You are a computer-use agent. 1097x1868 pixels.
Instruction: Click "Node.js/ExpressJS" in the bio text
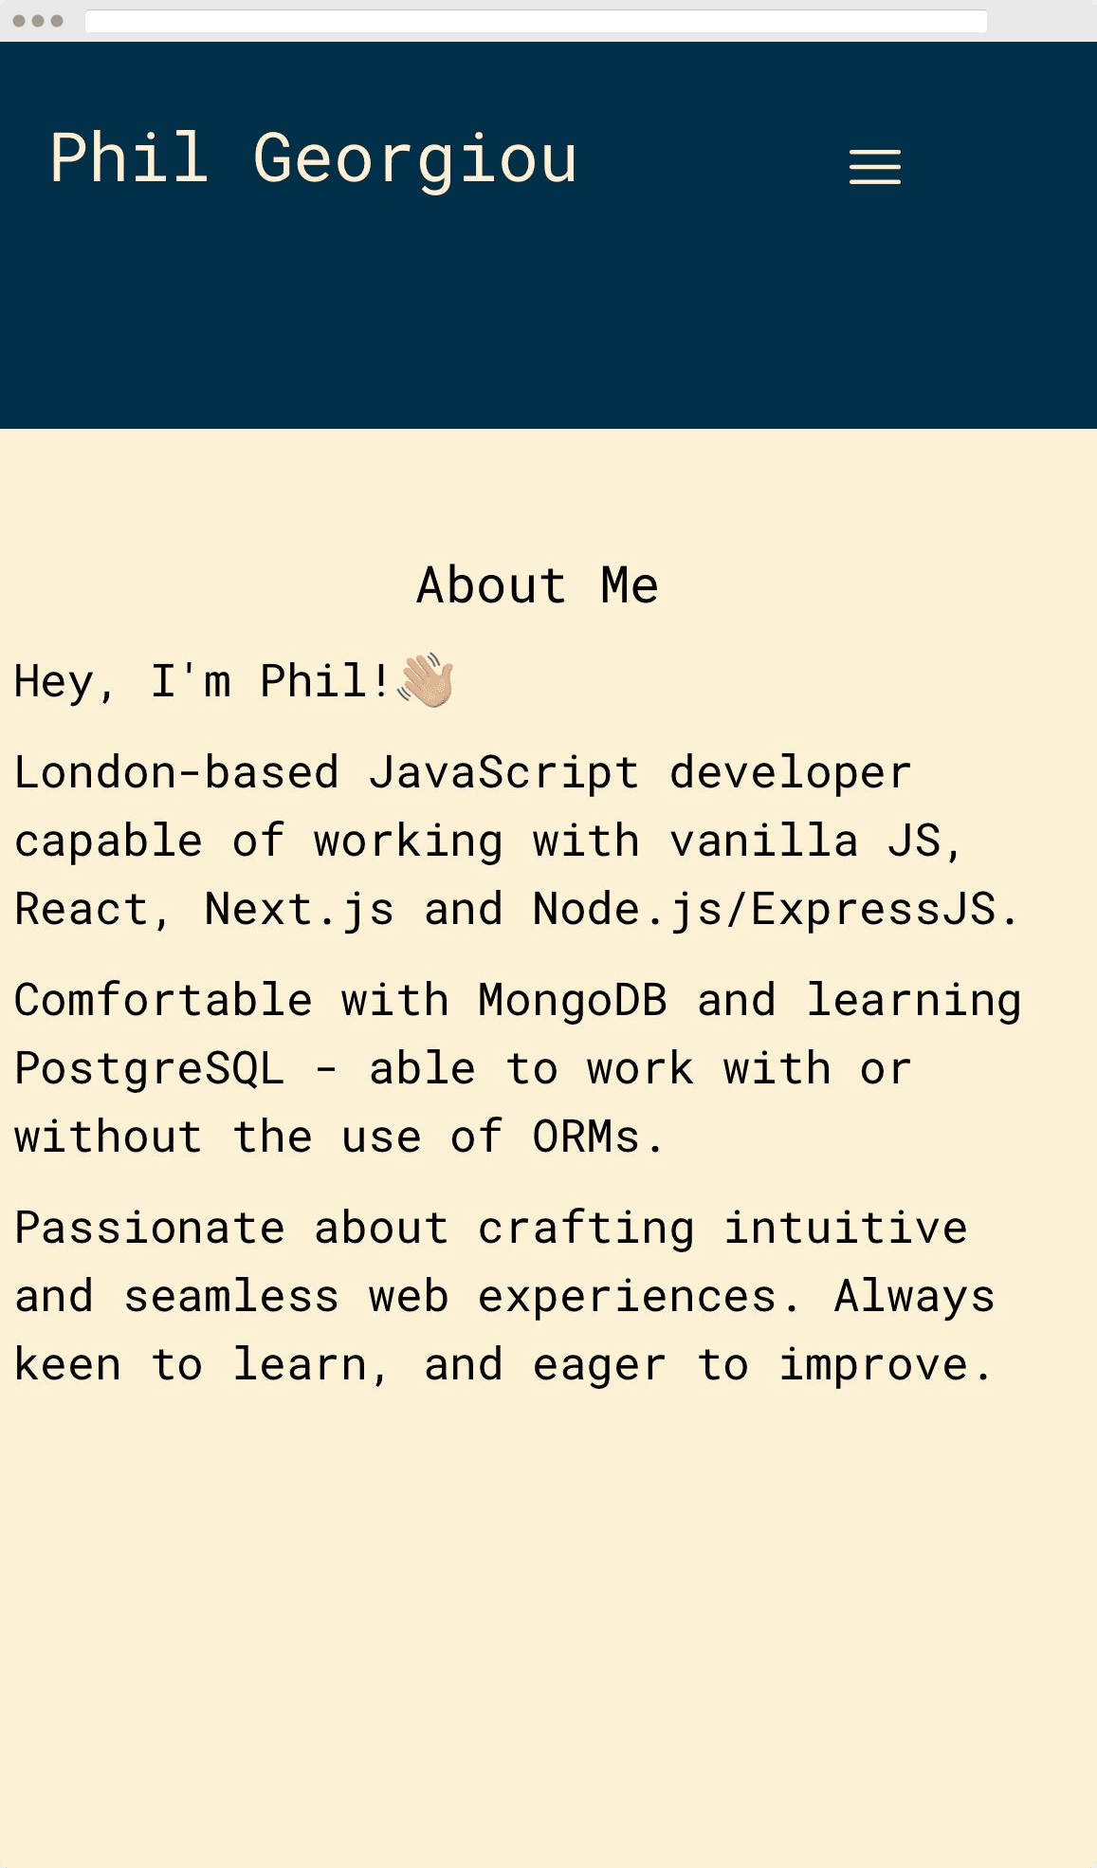765,911
